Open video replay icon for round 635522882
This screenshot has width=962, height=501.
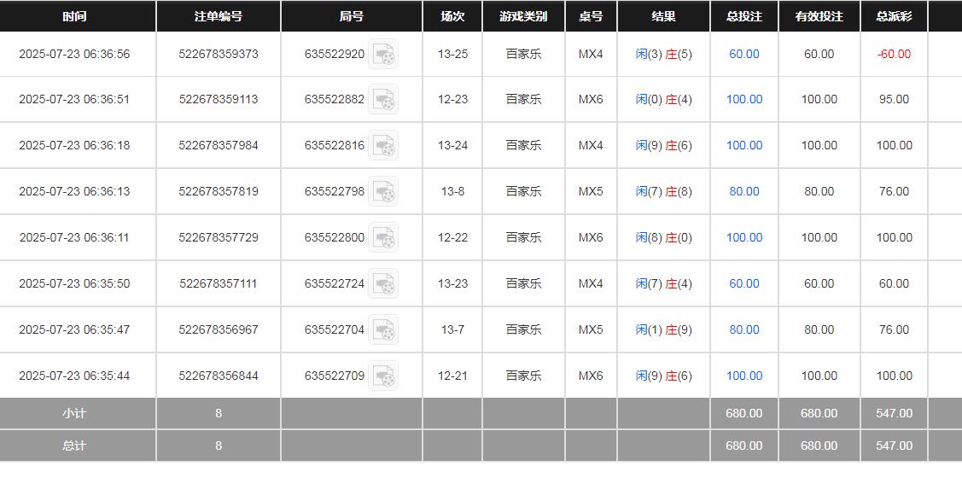383,100
